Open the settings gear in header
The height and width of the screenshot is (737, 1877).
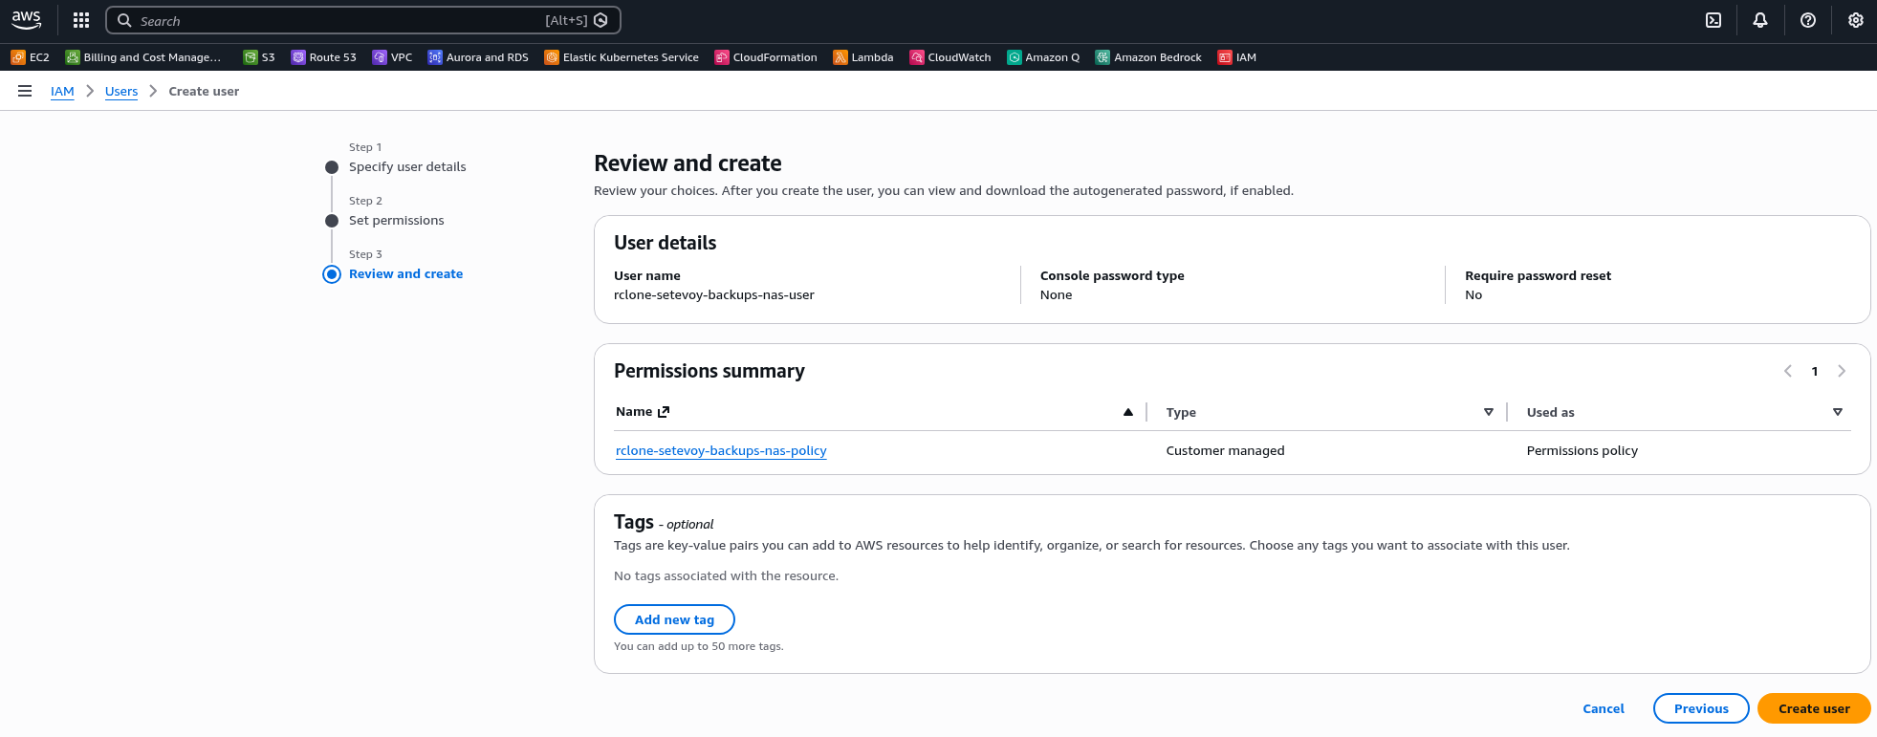(1856, 20)
